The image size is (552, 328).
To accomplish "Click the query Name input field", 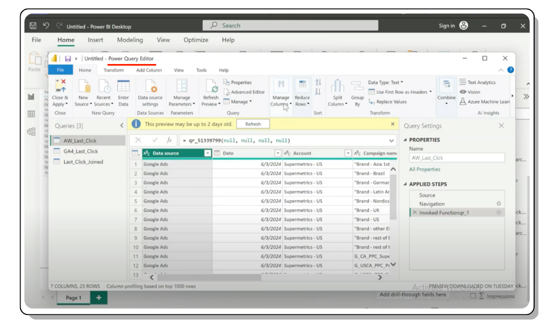I will pos(456,158).
